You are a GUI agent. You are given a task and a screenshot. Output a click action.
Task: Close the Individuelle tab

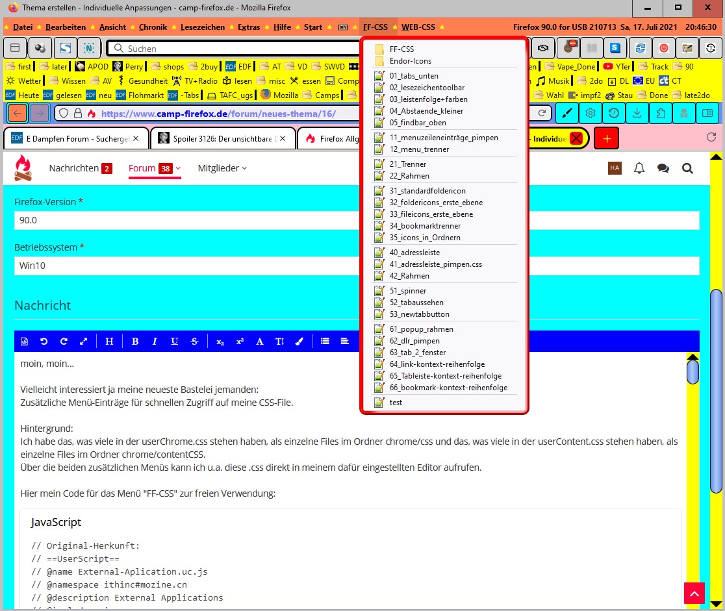[576, 139]
